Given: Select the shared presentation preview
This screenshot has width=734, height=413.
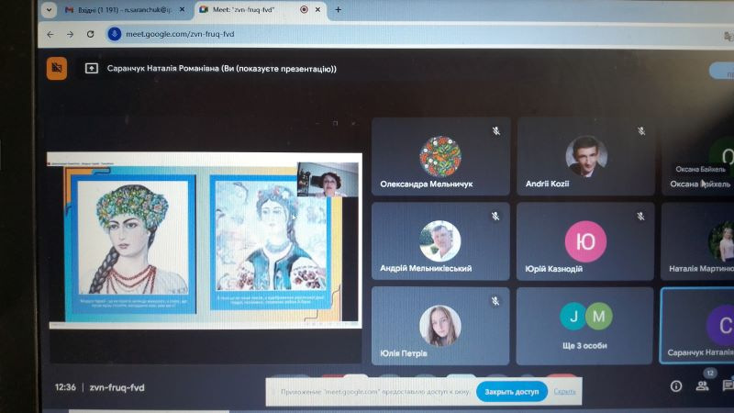Looking at the screenshot, I should point(206,240).
